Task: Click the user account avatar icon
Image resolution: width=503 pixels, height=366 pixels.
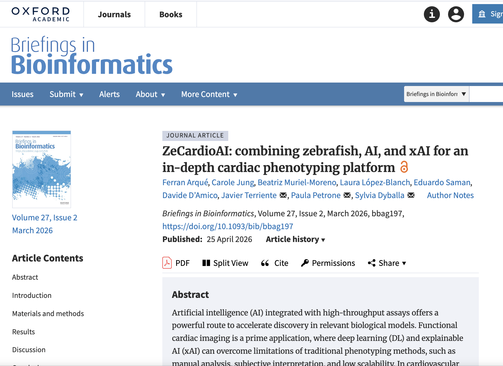Action: [x=456, y=14]
